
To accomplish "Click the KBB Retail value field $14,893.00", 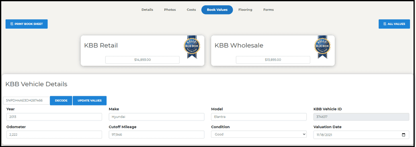I will coord(142,60).
